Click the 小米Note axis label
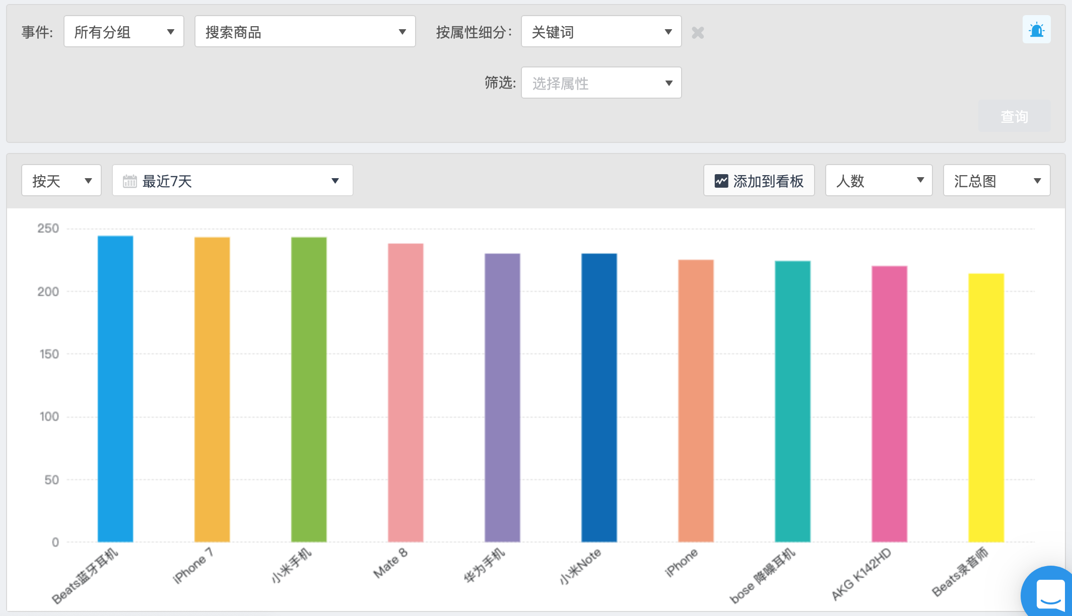The height and width of the screenshot is (616, 1072). (580, 566)
